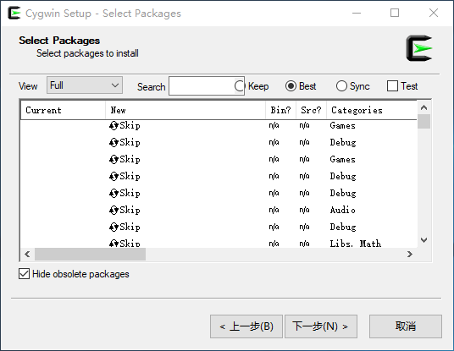Click the package list scroll down arrow
This screenshot has width=454, height=351.
coord(424,240)
